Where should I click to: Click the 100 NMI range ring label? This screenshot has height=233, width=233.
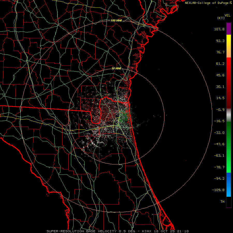coord(116,20)
